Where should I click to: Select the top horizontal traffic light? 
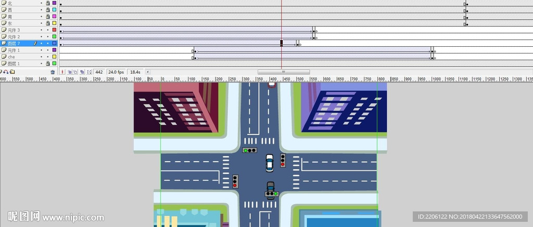249,150
